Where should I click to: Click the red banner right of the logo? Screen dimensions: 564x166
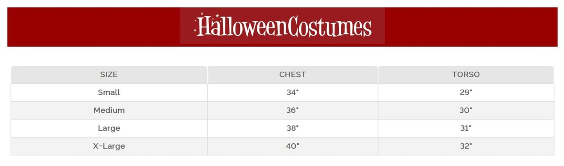[470, 27]
